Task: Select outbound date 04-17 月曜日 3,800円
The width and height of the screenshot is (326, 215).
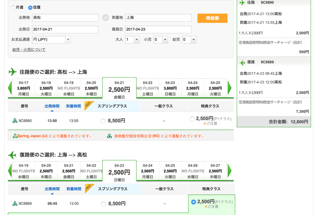Action: pyautogui.click(x=24, y=88)
